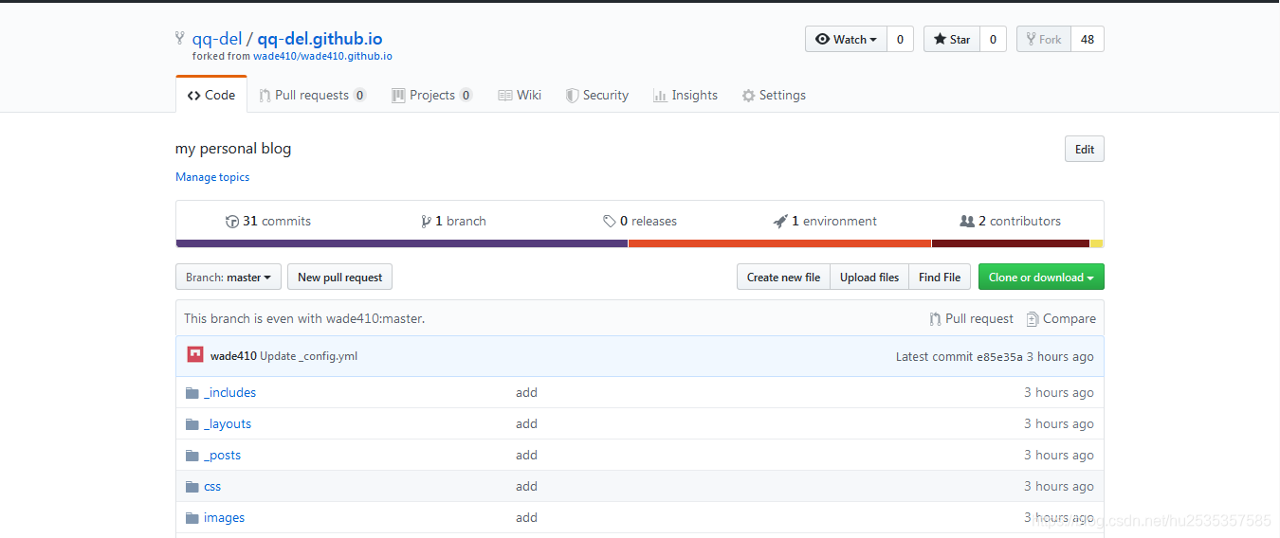Switch to the Code tab
The width and height of the screenshot is (1280, 538).
coord(211,95)
